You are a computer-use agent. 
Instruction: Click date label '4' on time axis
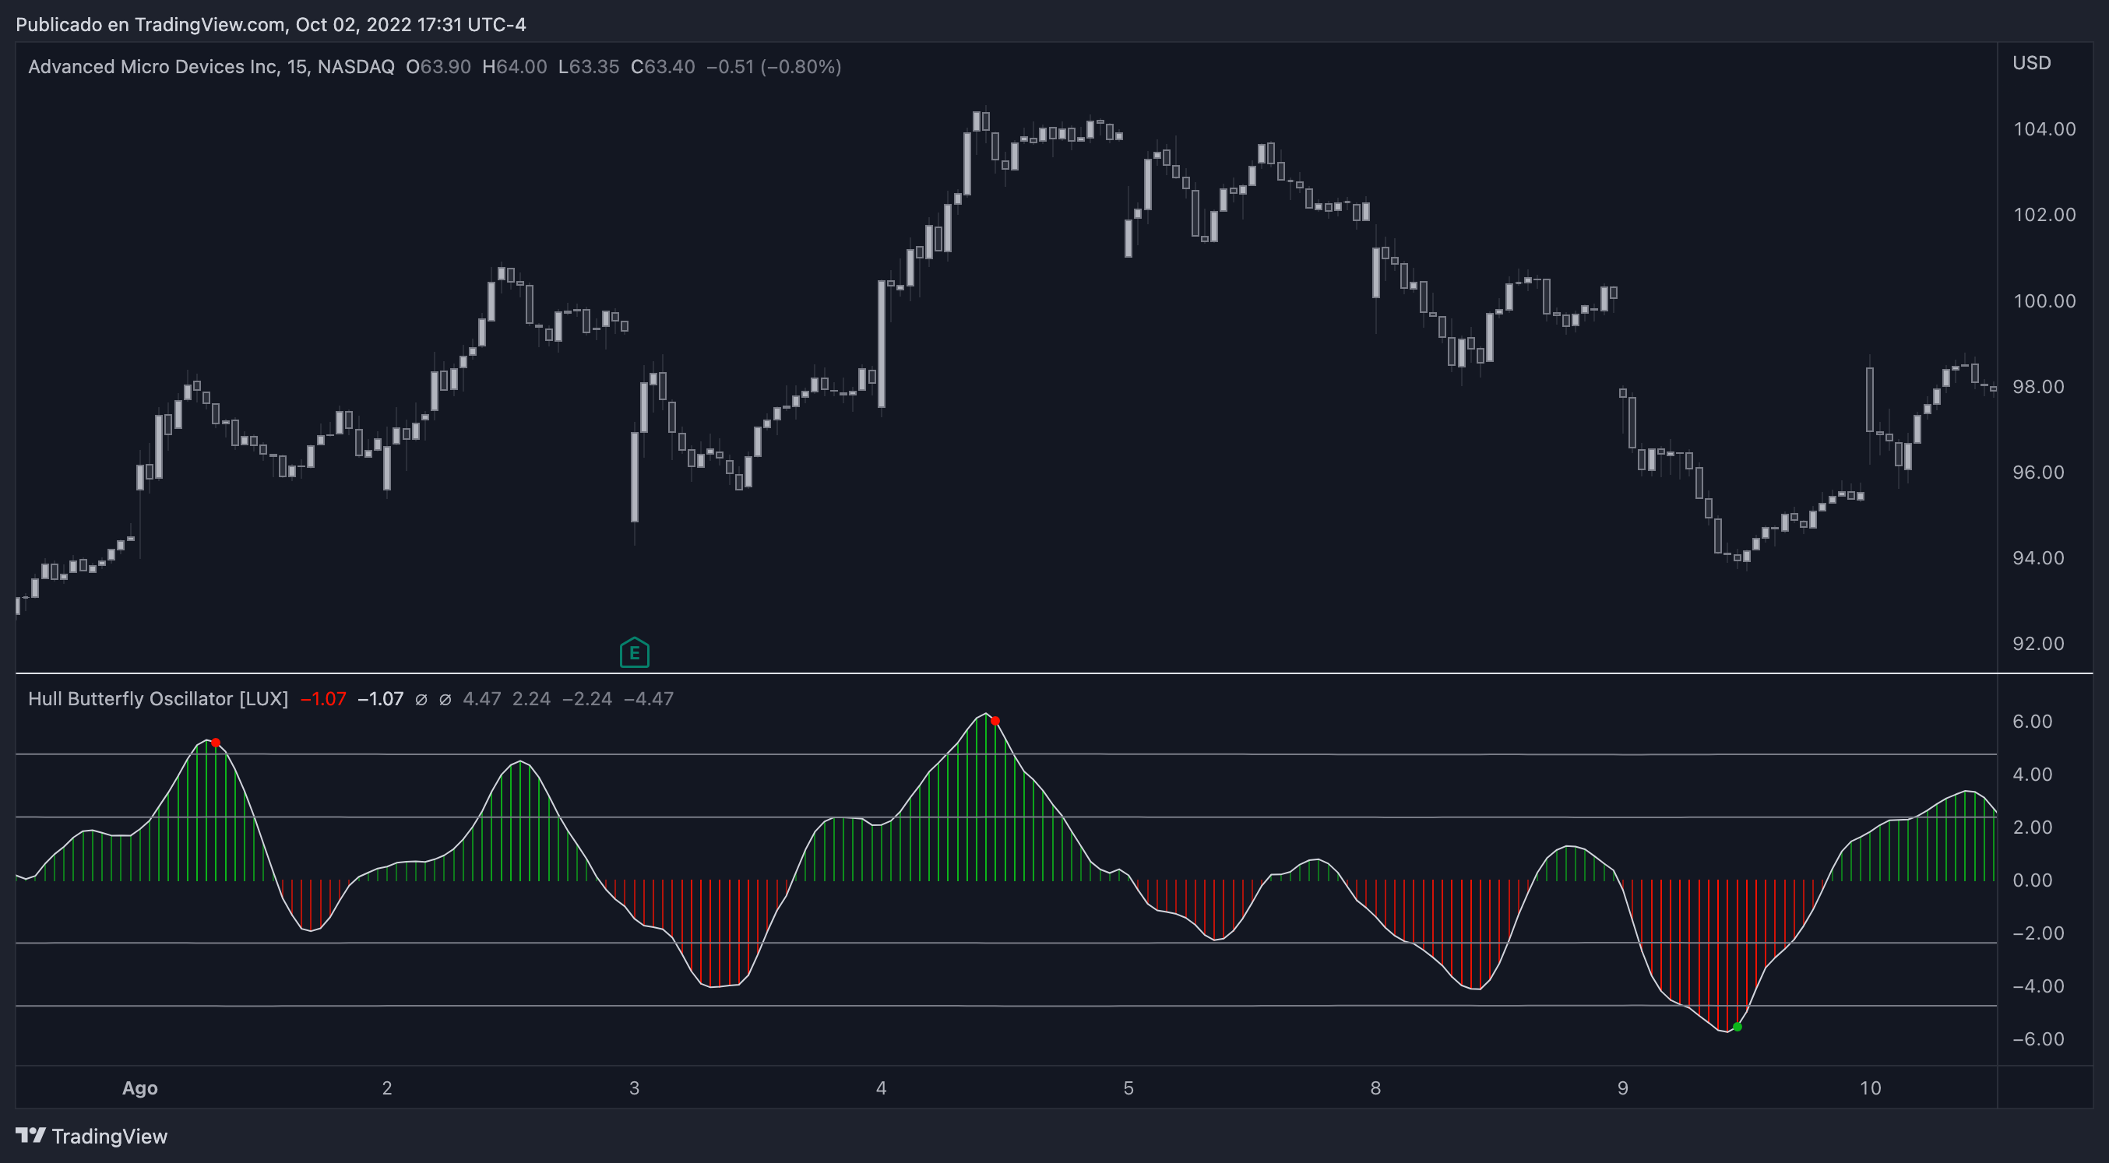click(x=881, y=1088)
